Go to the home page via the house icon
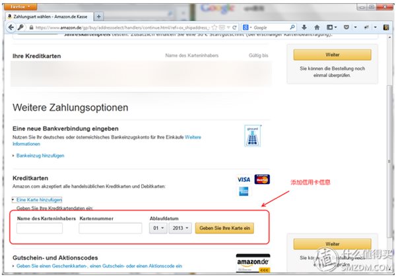 click(317, 27)
